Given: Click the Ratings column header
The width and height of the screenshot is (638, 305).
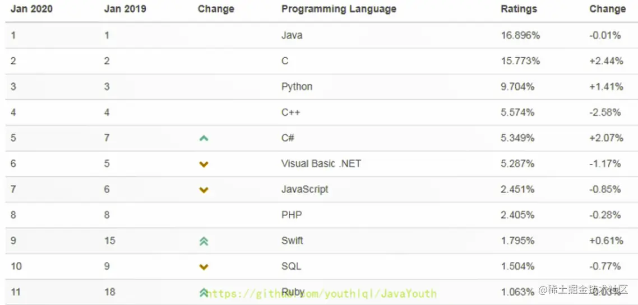Looking at the screenshot, I should 519,9.
